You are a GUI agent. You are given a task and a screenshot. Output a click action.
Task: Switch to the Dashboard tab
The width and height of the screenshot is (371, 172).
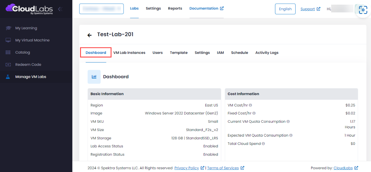coord(96,53)
